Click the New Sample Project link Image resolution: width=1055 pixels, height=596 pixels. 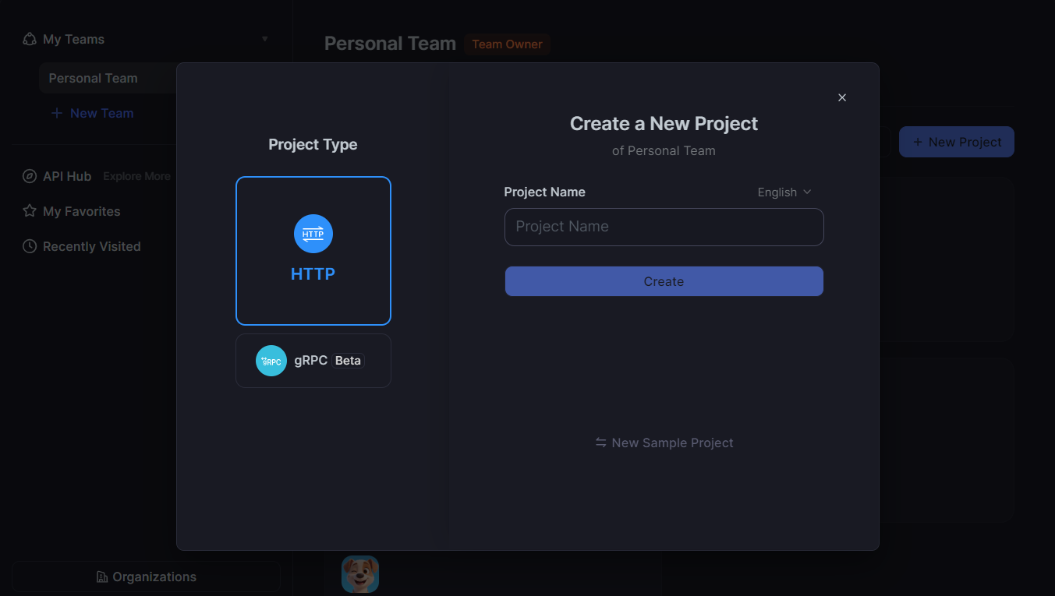click(x=672, y=443)
